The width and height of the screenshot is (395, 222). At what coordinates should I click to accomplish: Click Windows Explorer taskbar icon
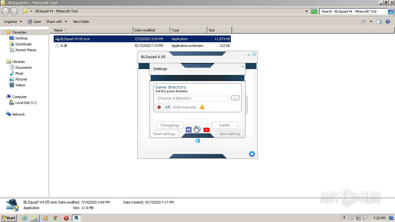tap(35, 218)
